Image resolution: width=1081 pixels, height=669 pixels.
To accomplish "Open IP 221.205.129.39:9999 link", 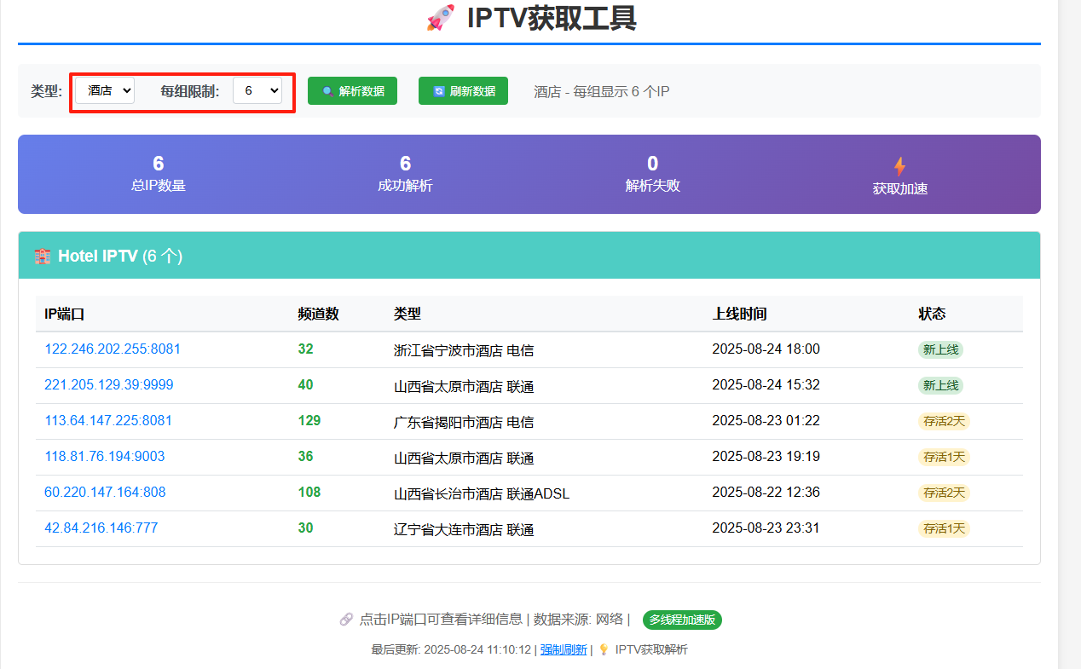I will tap(109, 385).
